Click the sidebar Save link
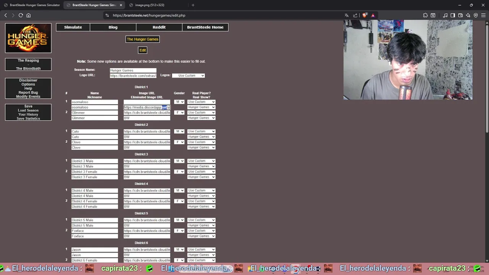This screenshot has width=489, height=275. [28, 106]
